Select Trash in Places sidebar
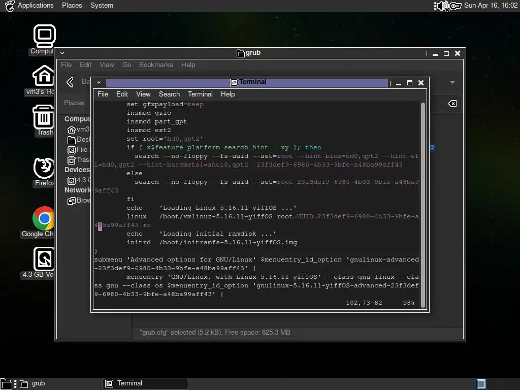The height and width of the screenshot is (390, 520). 78,160
